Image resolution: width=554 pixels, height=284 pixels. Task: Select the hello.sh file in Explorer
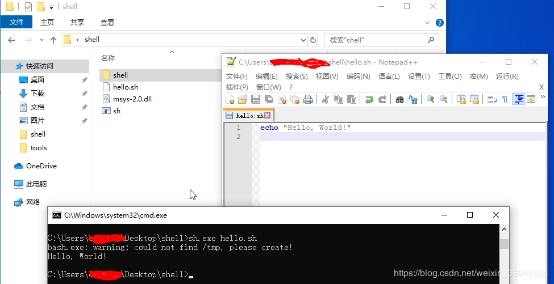[125, 87]
